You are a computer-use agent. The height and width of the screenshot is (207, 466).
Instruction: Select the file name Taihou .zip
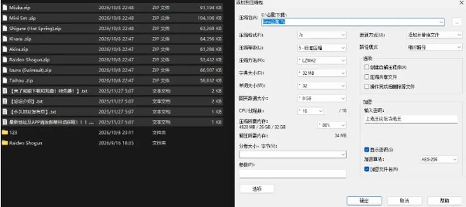21,81
